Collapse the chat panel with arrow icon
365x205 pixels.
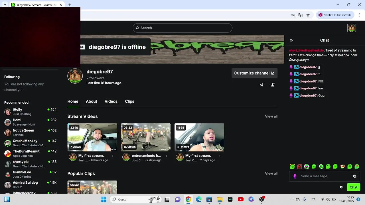[x=291, y=40]
